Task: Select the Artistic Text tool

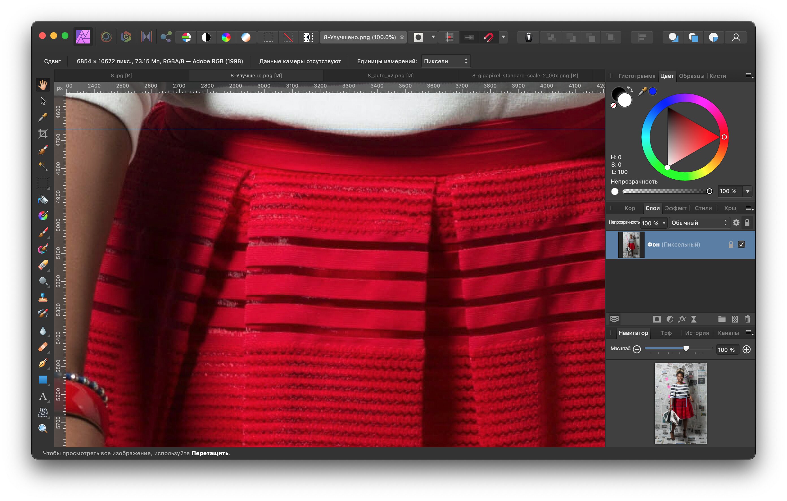Action: (x=43, y=396)
